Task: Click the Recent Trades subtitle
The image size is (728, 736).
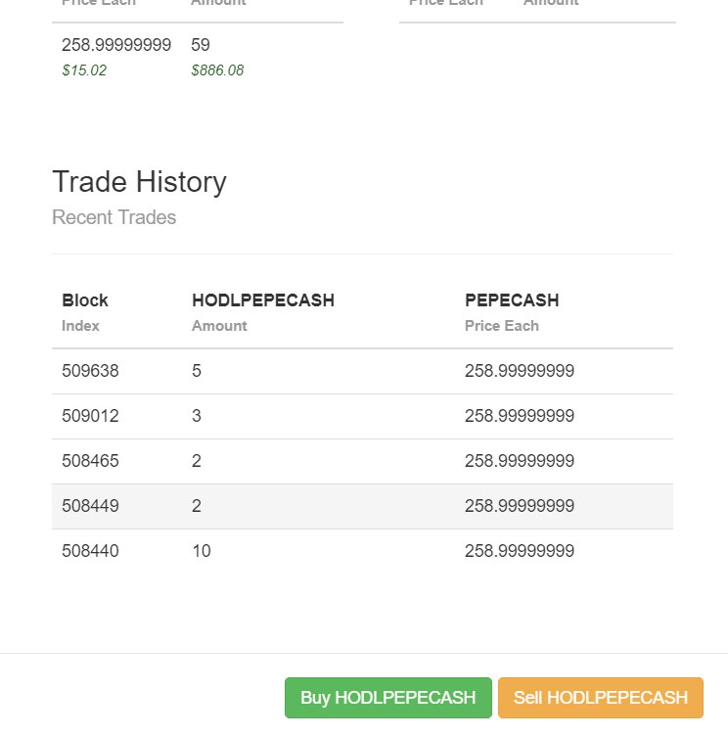Action: [114, 217]
